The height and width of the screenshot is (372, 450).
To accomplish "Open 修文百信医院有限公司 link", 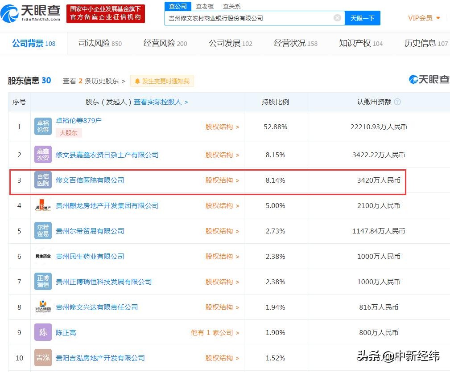I will click(90, 180).
